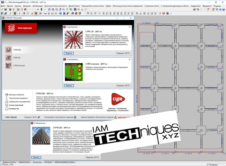Click the cype red logo in launcher

click(x=118, y=99)
